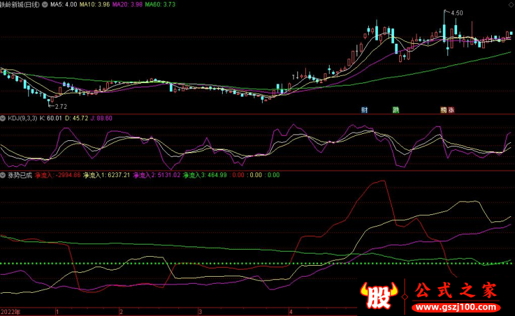Click the 财 event marker icon
The height and width of the screenshot is (316, 515).
point(365,109)
